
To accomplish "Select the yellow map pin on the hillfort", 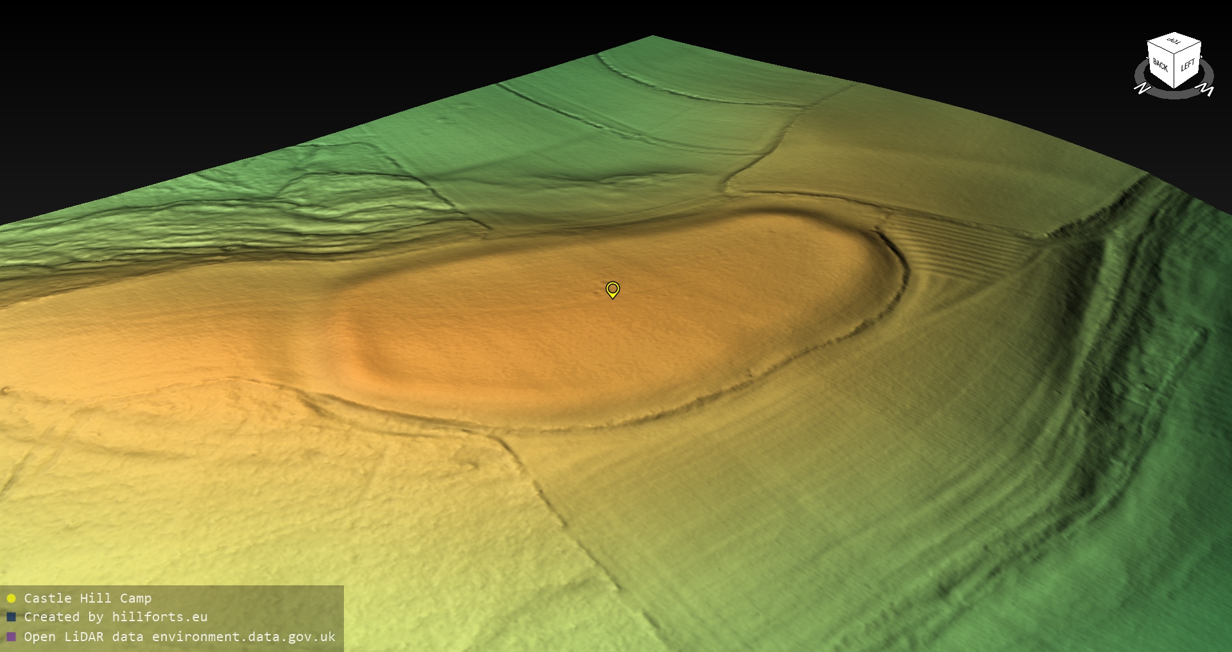I will point(613,289).
